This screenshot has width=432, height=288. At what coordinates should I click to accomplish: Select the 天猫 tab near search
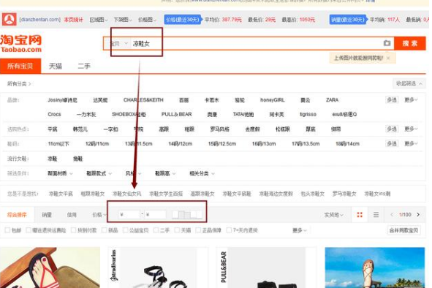[56, 66]
